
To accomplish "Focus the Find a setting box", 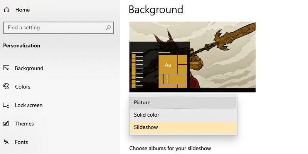I will pyautogui.click(x=59, y=28).
